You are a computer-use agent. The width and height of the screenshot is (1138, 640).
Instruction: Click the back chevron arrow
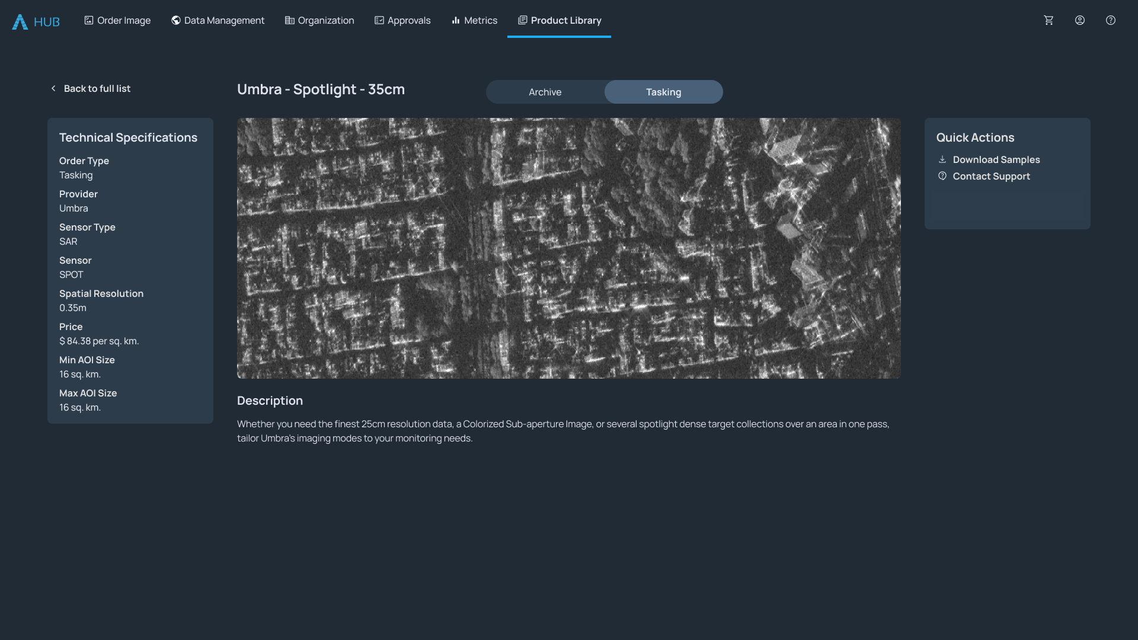tap(53, 88)
